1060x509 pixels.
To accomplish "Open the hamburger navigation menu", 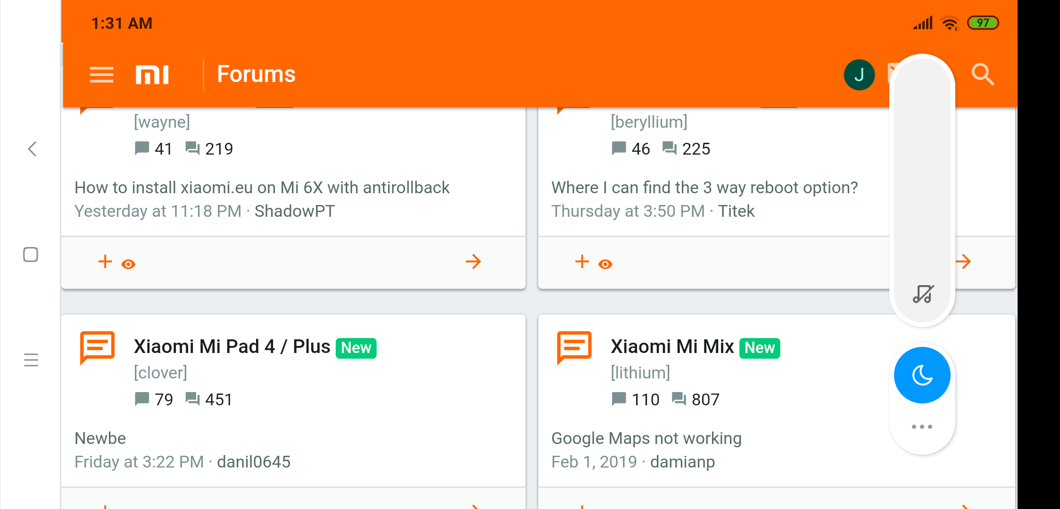I will tap(101, 74).
